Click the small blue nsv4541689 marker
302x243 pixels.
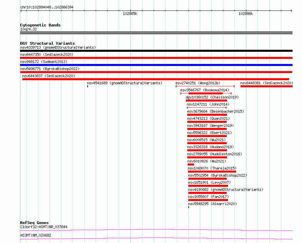pyautogui.click(x=88, y=86)
